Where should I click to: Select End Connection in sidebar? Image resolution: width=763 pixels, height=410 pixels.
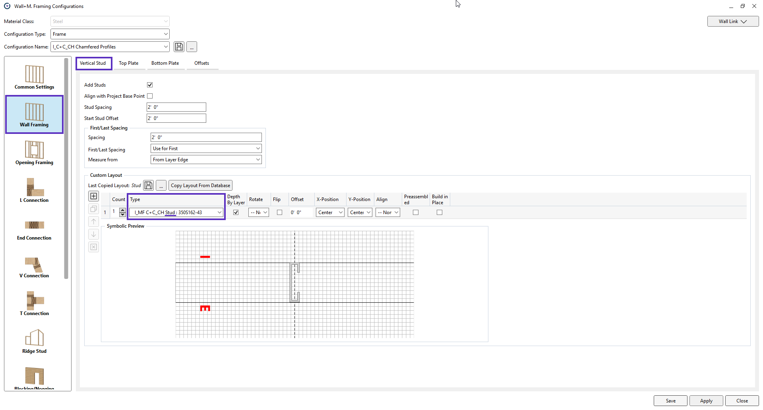coord(34,228)
